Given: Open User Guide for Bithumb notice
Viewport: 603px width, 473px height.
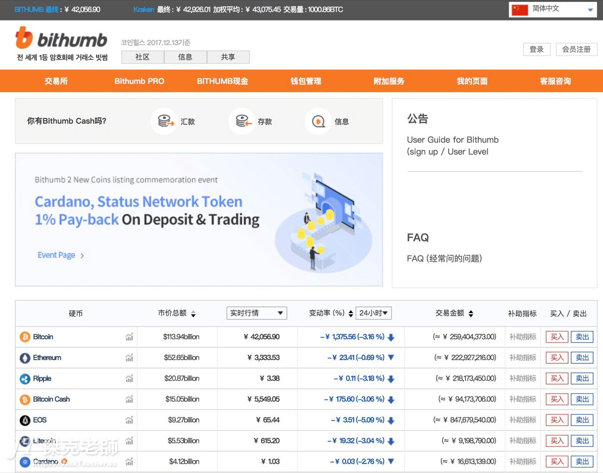Looking at the screenshot, I should pos(453,145).
